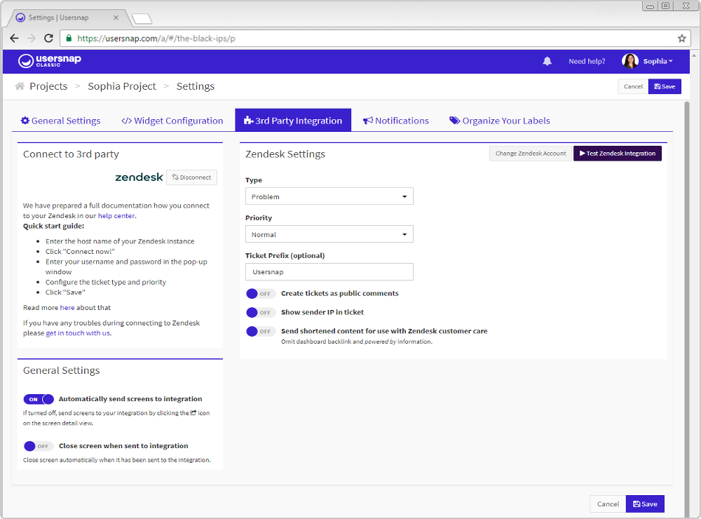Open the Notifications tab
Viewport: 701px width, 519px height.
click(x=395, y=121)
